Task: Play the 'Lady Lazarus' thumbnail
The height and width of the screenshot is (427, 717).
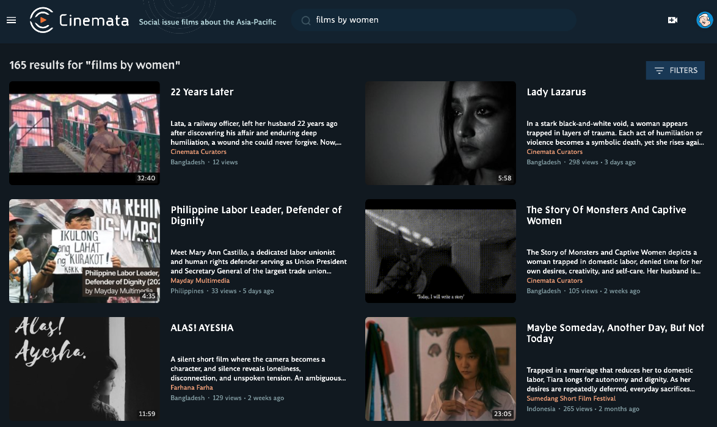Action: click(x=440, y=133)
